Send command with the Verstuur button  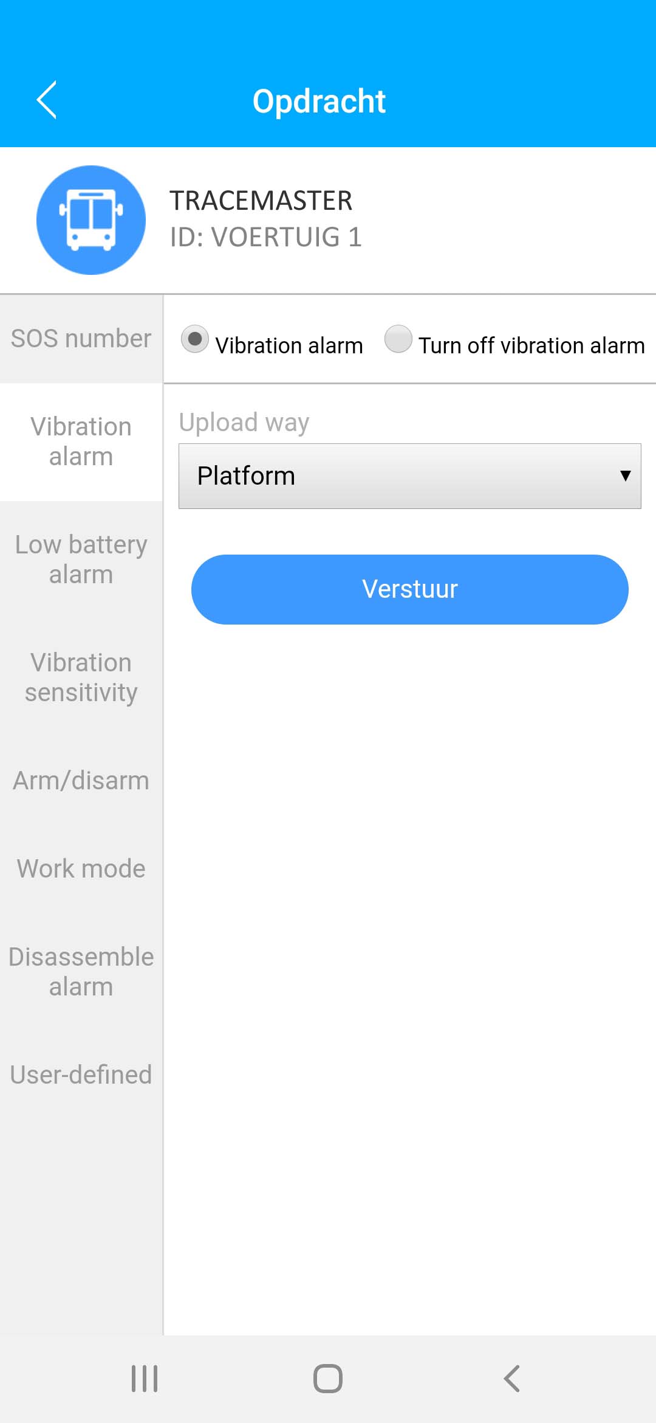(410, 589)
